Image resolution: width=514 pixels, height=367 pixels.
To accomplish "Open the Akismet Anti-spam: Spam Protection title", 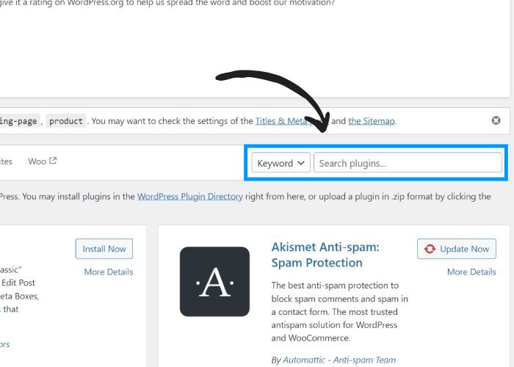I will 326,255.
